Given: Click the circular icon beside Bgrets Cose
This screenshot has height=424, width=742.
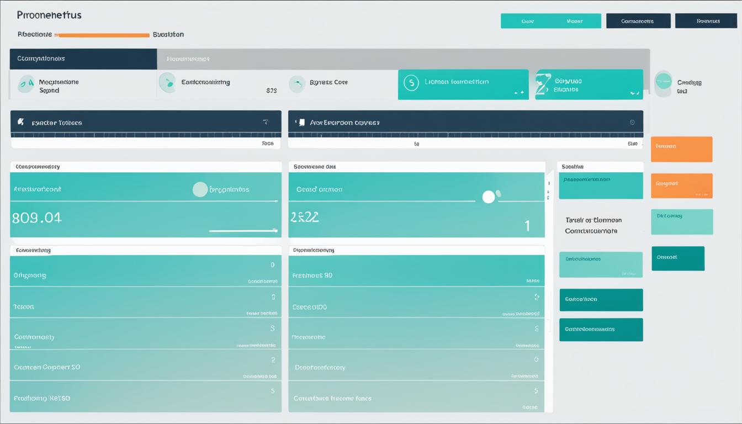Looking at the screenshot, I should 297,83.
